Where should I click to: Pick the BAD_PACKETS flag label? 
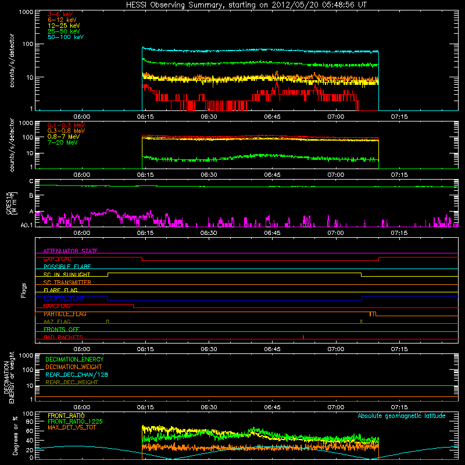[x=63, y=337]
